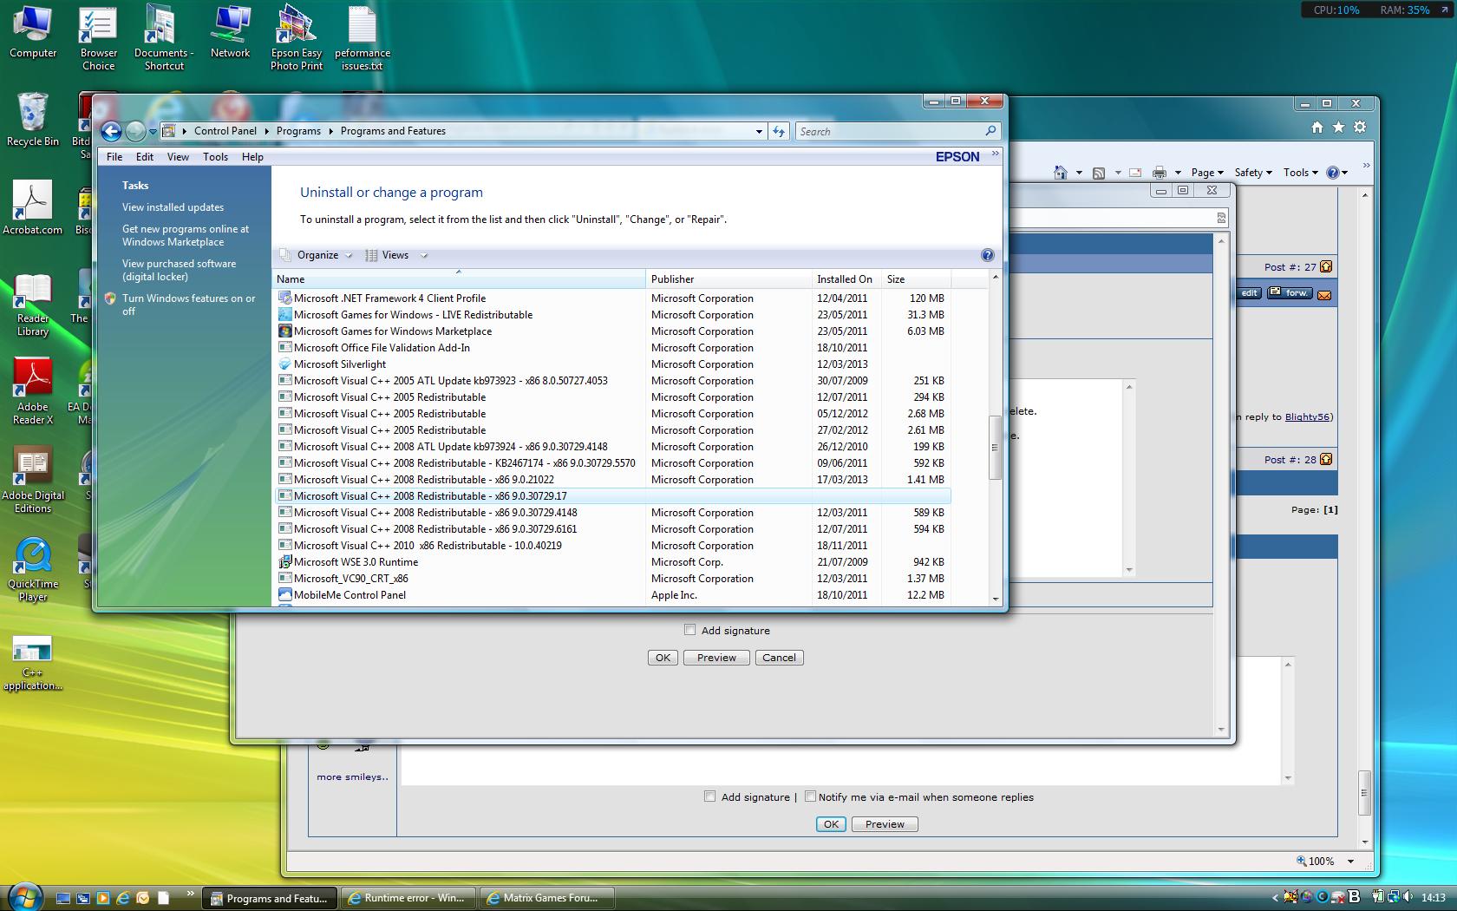The width and height of the screenshot is (1457, 911).
Task: Open Adobe Digital Editions desktop icon
Action: coord(33,481)
